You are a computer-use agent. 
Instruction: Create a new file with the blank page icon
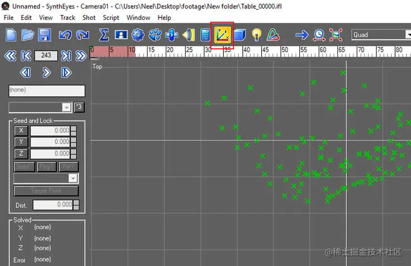11,35
